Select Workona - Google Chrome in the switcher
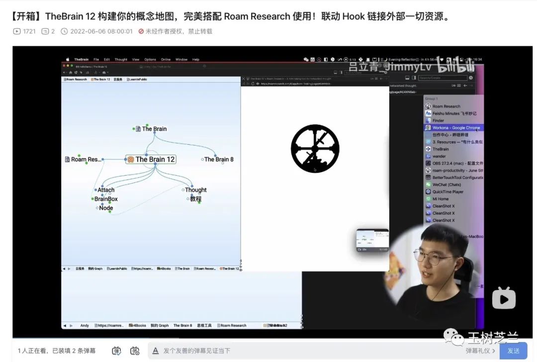This screenshot has height=362, width=537. click(x=454, y=128)
